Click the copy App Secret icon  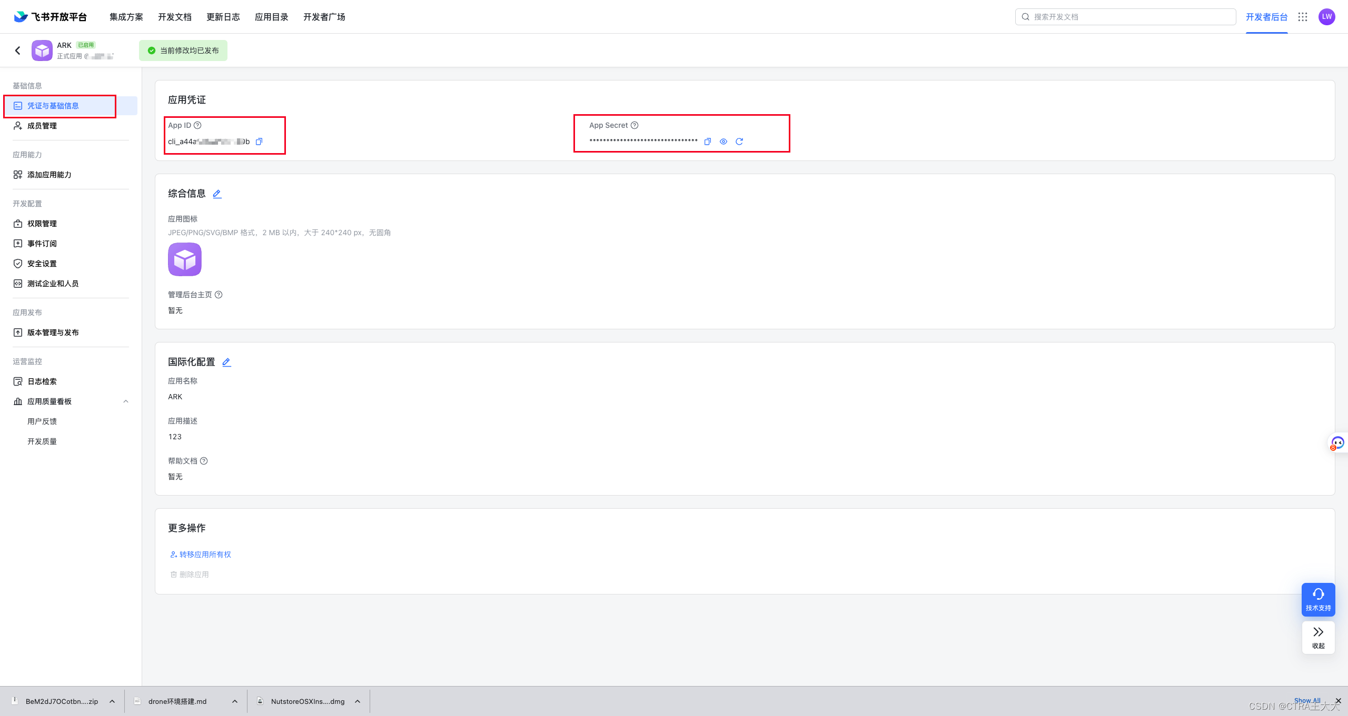[x=707, y=142]
